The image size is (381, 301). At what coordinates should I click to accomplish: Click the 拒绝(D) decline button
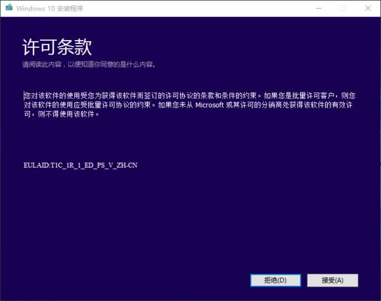275,281
